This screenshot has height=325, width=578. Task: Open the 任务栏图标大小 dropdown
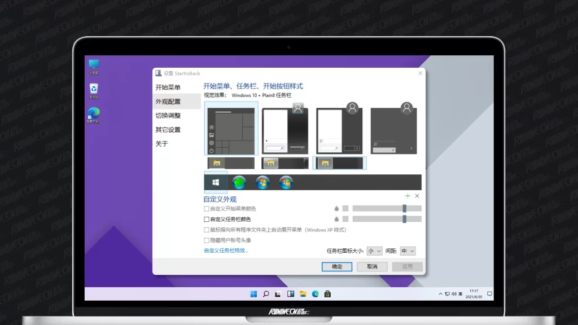point(374,251)
